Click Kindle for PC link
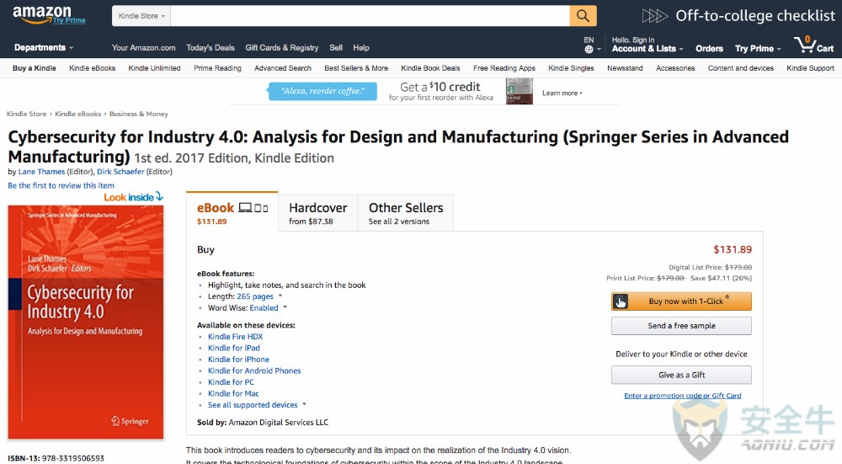 coord(231,381)
